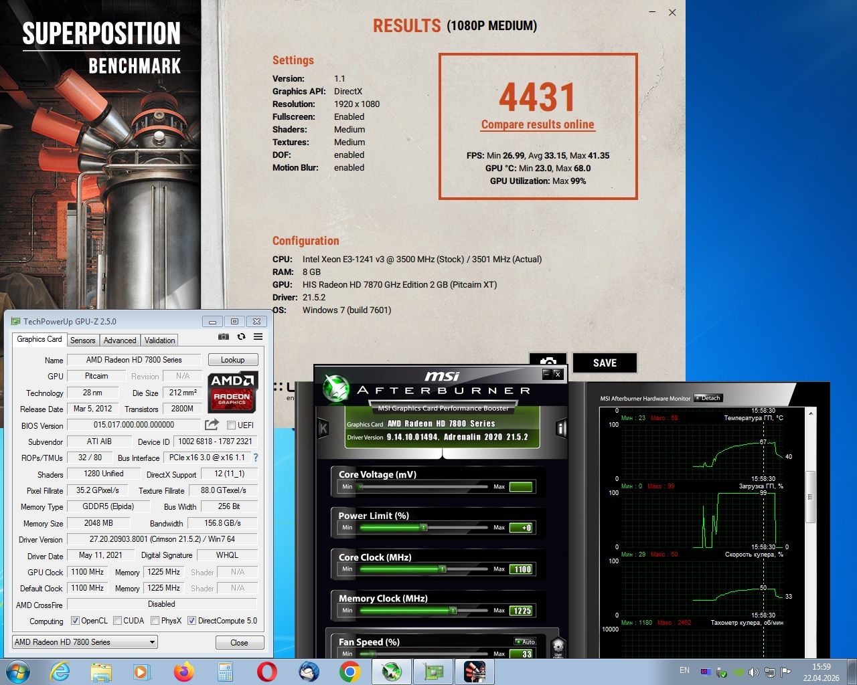Click the BIOS export share icon in GPU-Z
The height and width of the screenshot is (685, 857).
[x=212, y=425]
